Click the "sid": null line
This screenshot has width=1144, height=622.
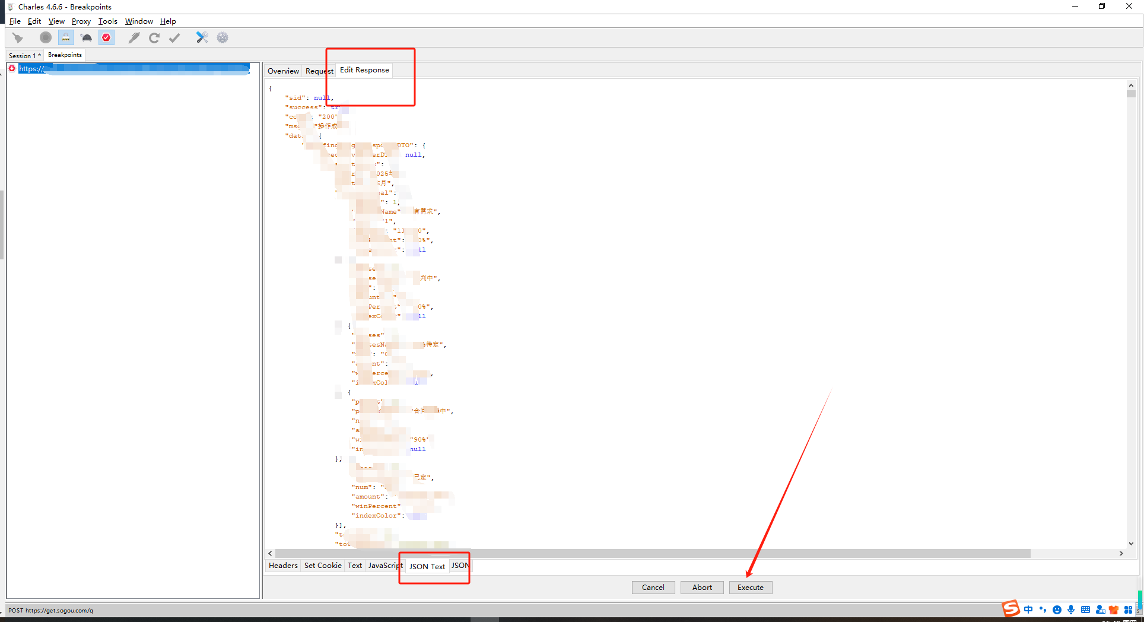click(x=309, y=98)
